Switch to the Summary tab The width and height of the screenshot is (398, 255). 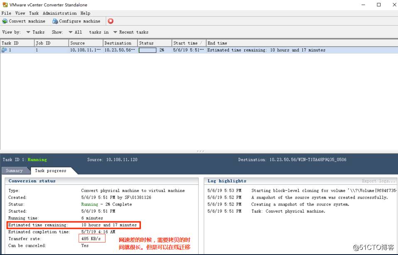pos(14,171)
